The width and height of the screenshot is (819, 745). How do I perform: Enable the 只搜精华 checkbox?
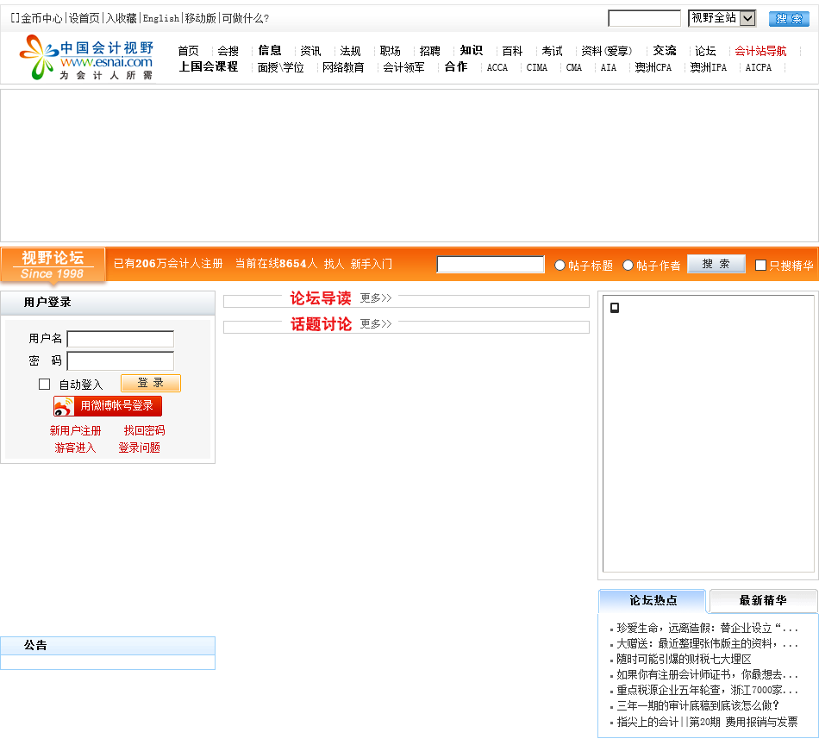(x=760, y=266)
